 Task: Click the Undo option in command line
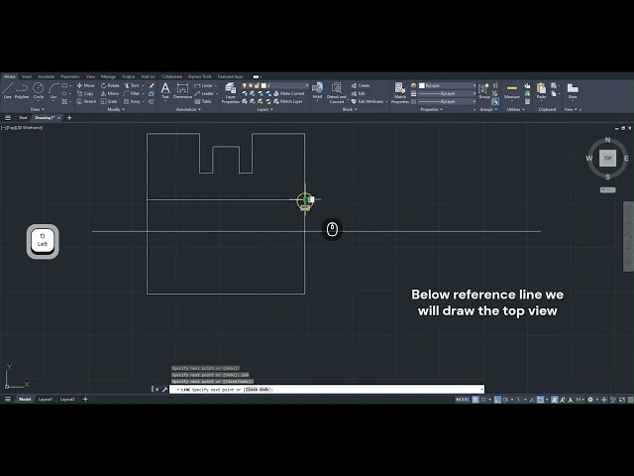tap(264, 390)
